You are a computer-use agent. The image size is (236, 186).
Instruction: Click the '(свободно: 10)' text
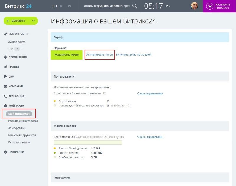click(x=121, y=106)
